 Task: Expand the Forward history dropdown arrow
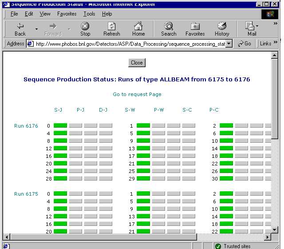pyautogui.click(x=69, y=29)
